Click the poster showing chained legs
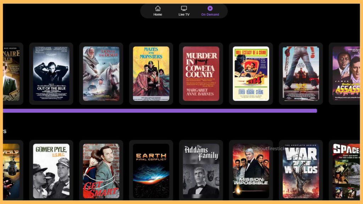Viewport: 363px width, 204px height. [x=301, y=73]
